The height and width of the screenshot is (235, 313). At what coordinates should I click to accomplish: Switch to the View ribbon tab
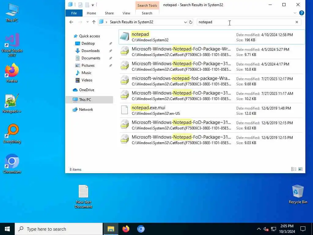coord(126,13)
